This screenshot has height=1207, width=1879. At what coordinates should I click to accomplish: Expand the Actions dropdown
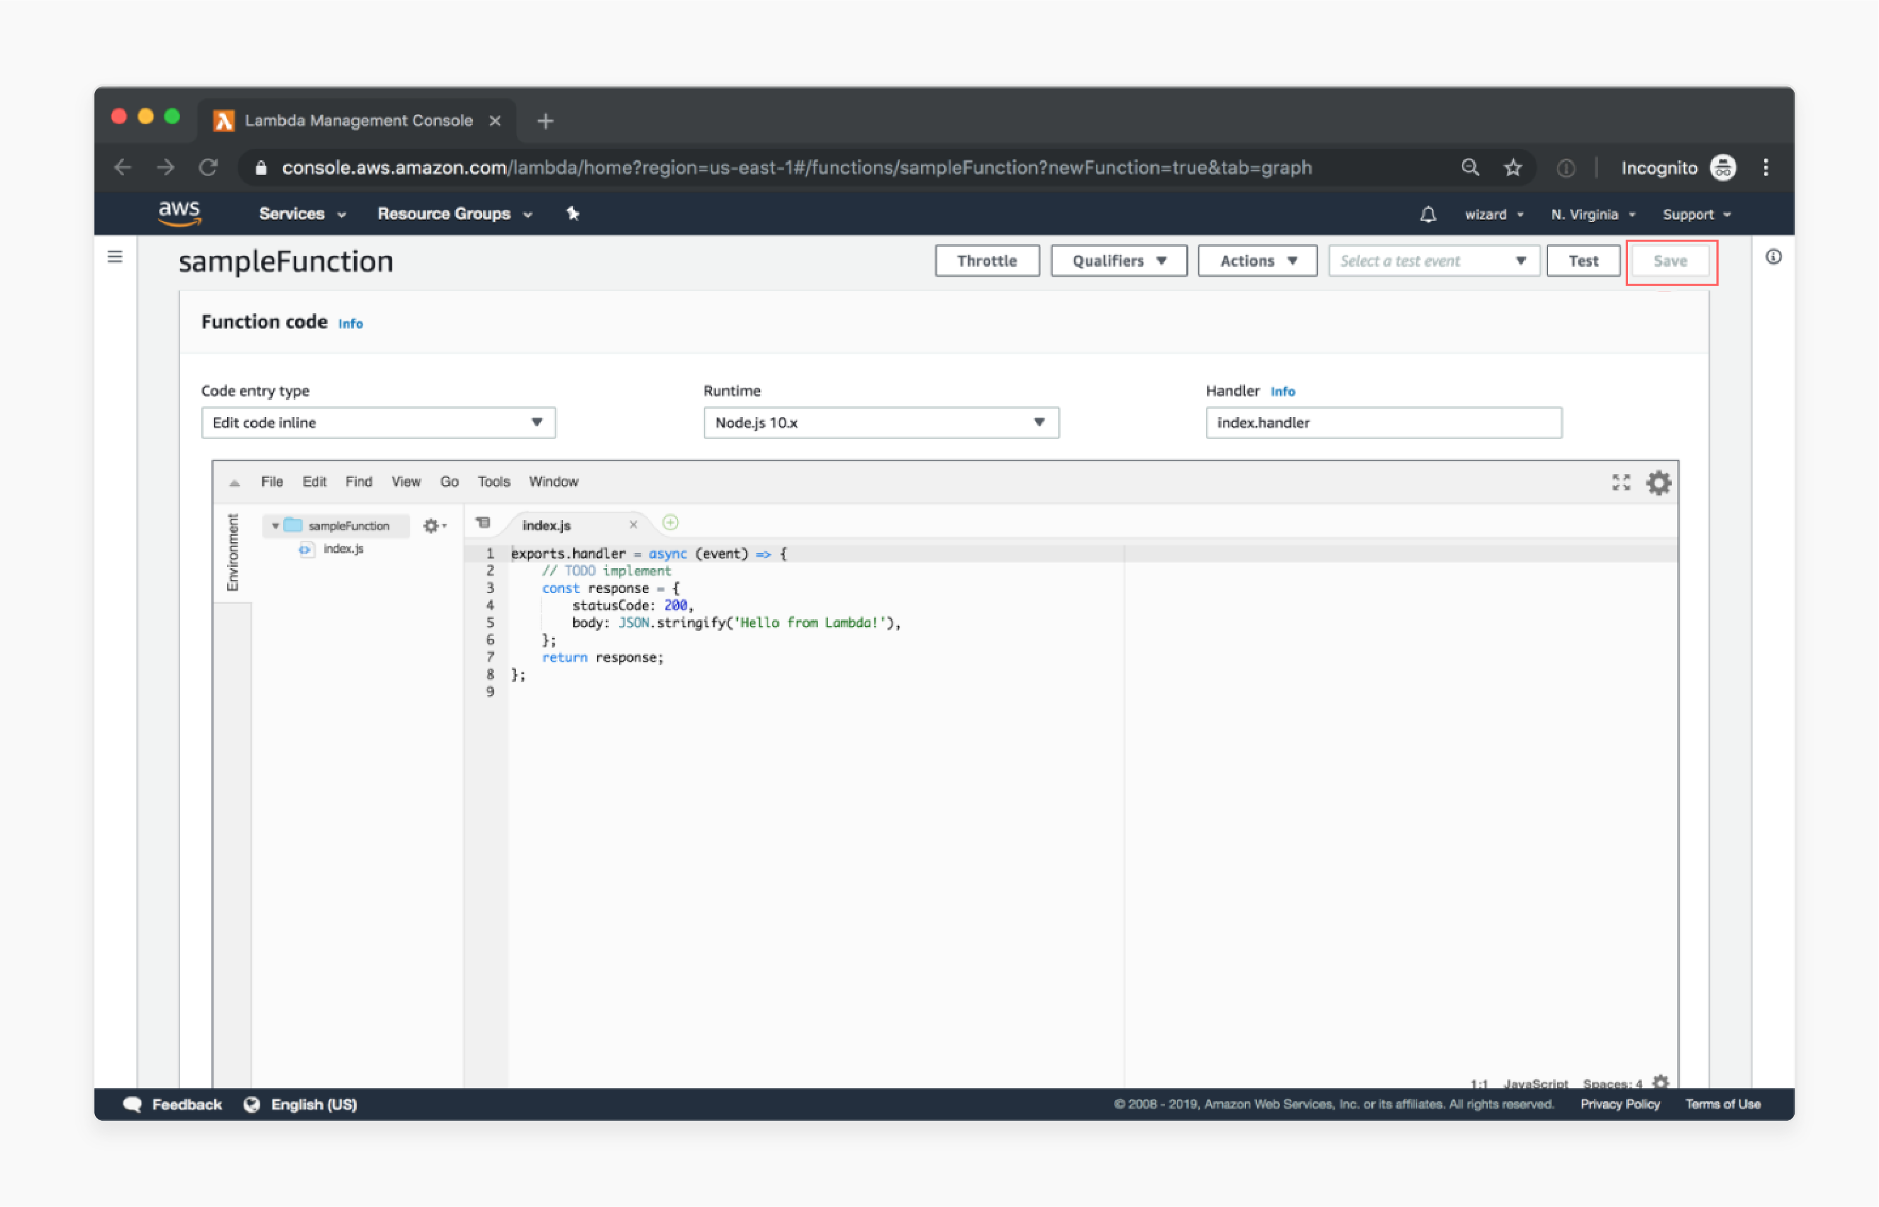coord(1257,261)
